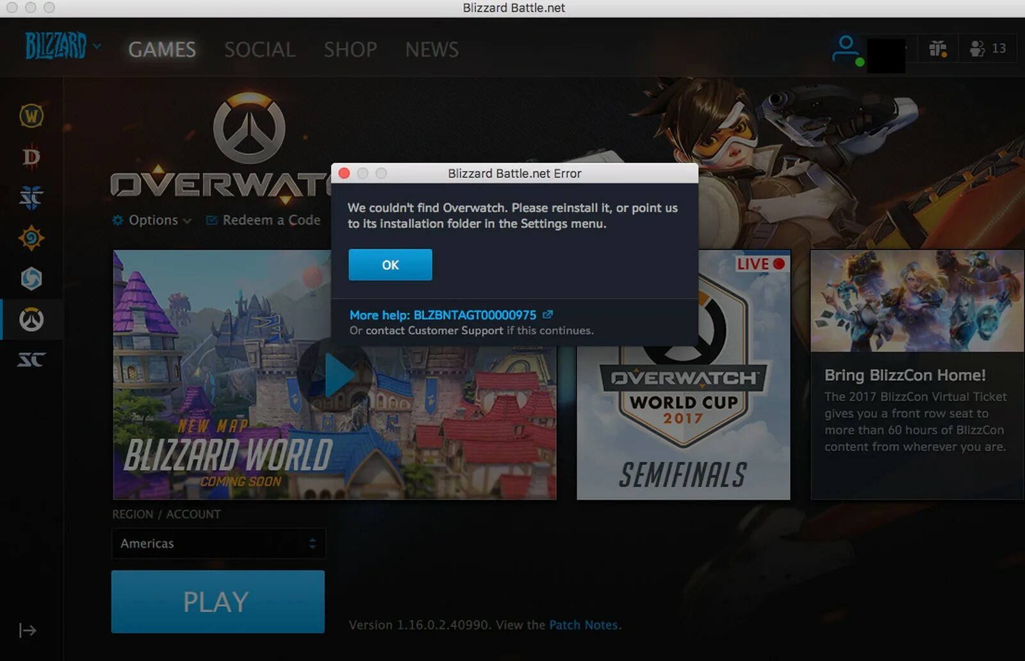The width and height of the screenshot is (1025, 661).
Task: Open the gifts icon in header
Action: pos(938,49)
